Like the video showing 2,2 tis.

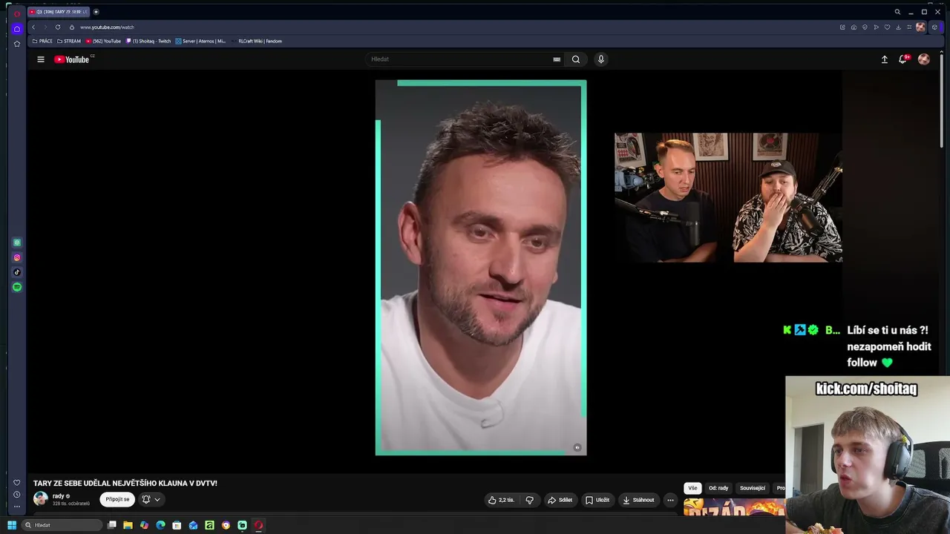(501, 500)
